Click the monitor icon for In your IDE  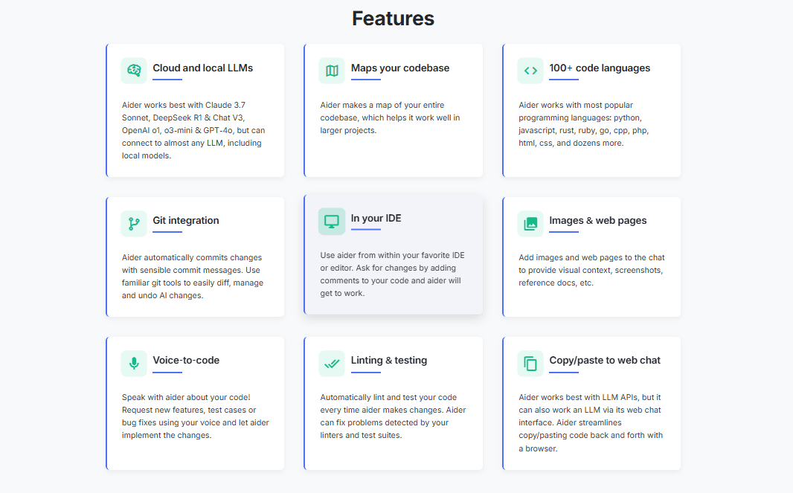click(x=332, y=221)
